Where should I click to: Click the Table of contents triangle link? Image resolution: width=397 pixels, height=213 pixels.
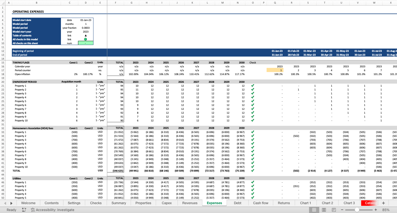click(x=85, y=36)
